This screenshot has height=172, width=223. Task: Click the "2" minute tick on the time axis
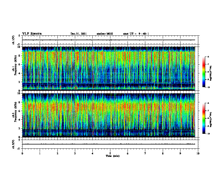(x=57, y=153)
